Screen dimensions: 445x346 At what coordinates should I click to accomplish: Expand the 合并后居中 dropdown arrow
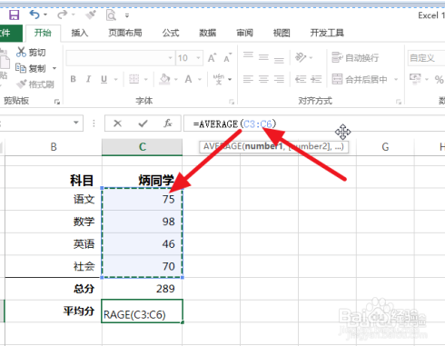coord(396,80)
